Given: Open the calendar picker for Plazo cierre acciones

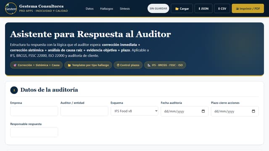Looking at the screenshot, I should 253,111.
